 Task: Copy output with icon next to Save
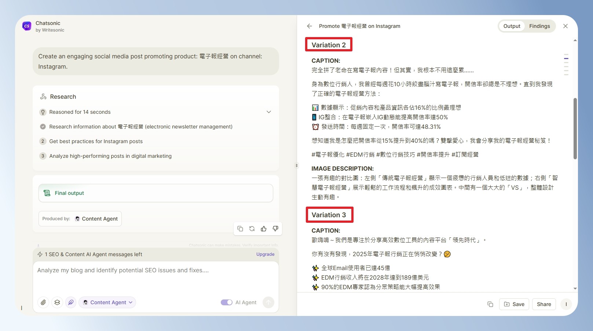coord(490,304)
